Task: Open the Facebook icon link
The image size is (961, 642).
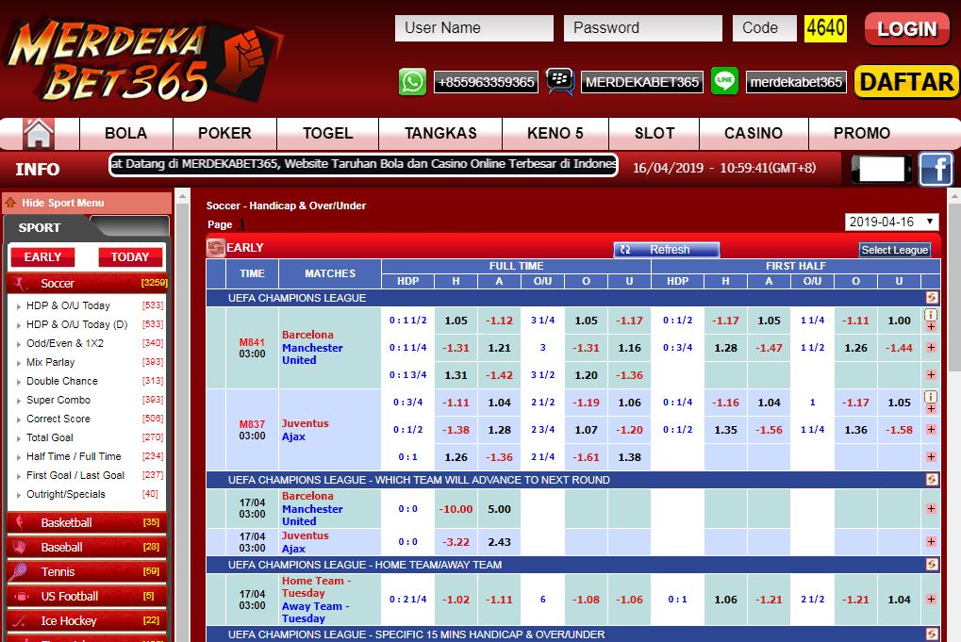Action: pyautogui.click(x=936, y=170)
